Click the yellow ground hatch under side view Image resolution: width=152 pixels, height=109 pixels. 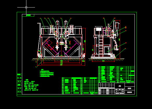point(106,59)
